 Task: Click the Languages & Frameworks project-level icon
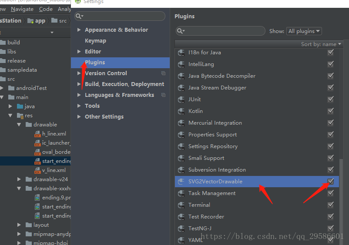click(x=163, y=95)
